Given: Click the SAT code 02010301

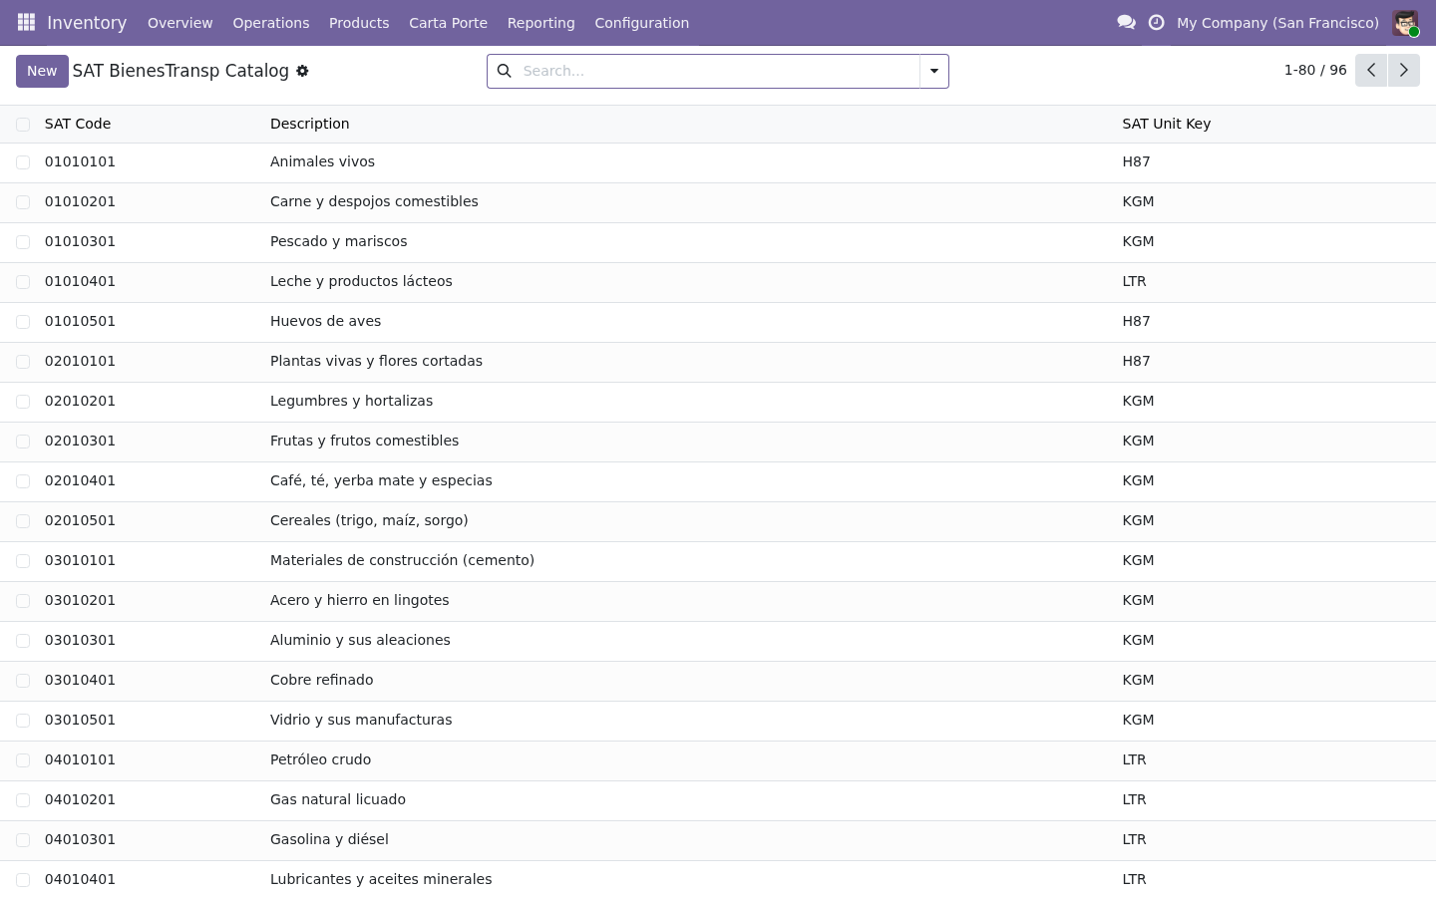Looking at the screenshot, I should 80,441.
